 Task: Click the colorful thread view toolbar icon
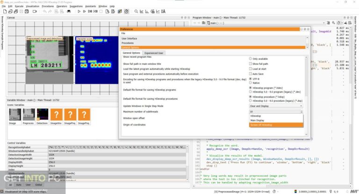tap(120, 11)
